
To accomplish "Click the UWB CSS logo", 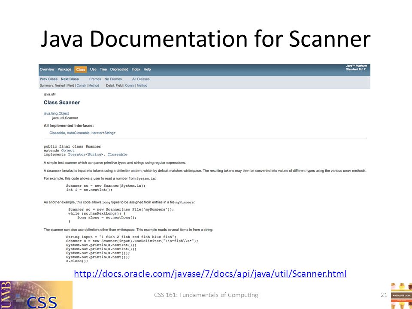I will click(x=36, y=295).
